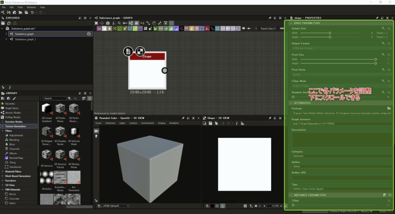Click the info icon on Substance_graph row

[89, 34]
